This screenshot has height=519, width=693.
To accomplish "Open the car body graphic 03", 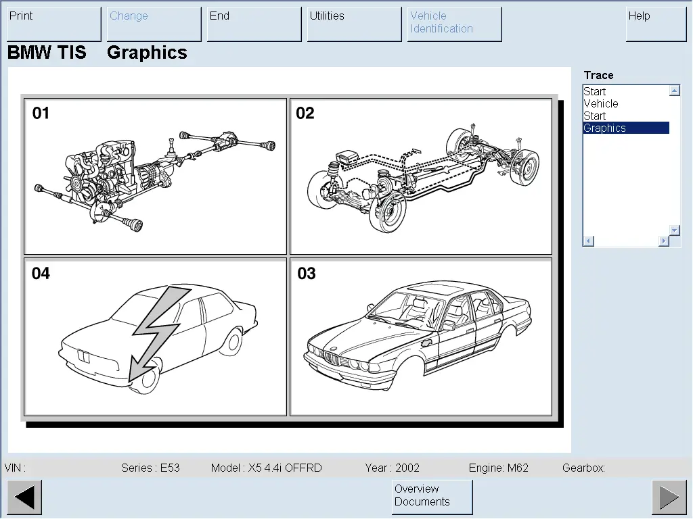I will click(x=421, y=337).
